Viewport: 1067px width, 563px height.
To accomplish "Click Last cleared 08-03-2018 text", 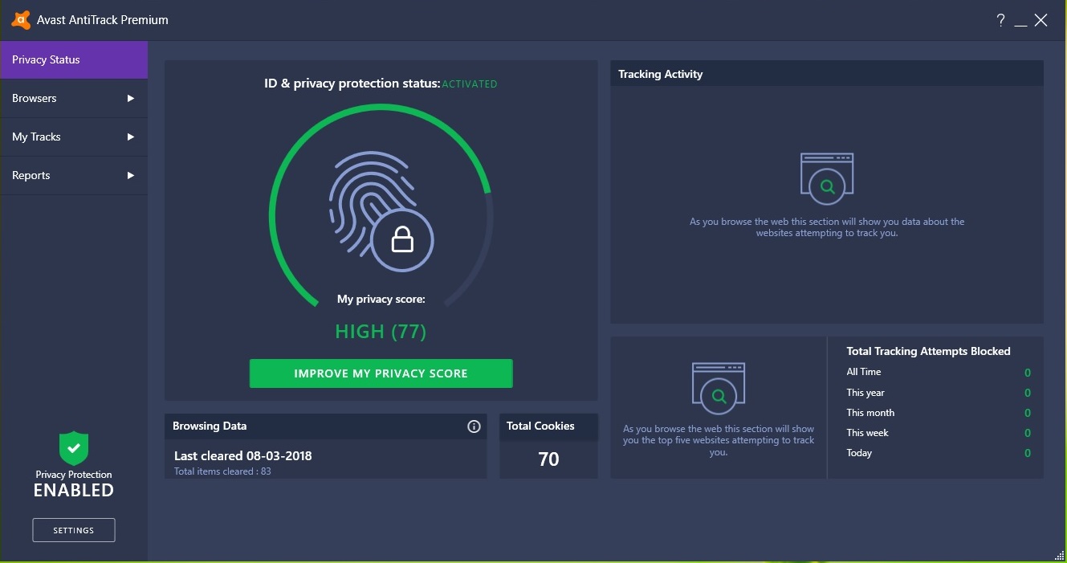I will [x=243, y=455].
